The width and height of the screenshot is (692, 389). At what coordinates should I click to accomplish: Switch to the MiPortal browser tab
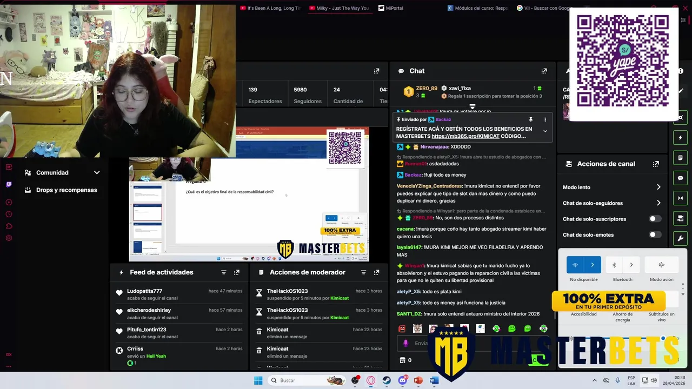click(391, 8)
